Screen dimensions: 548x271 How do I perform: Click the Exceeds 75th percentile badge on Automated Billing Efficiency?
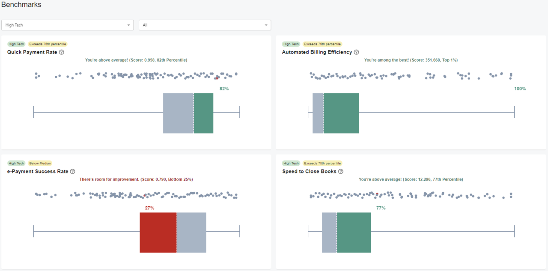(x=322, y=44)
